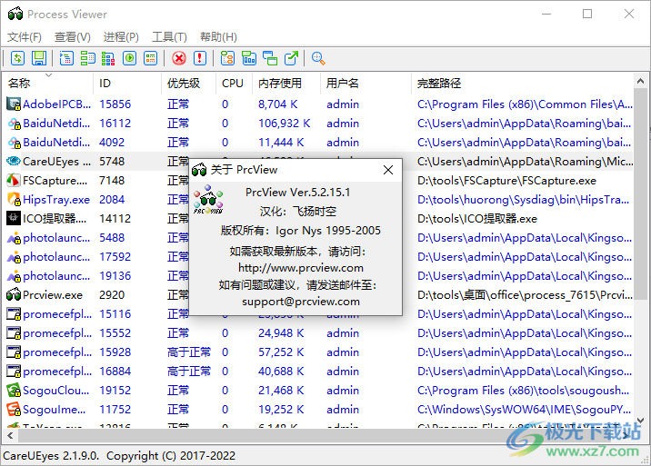Screen dimensions: 651x466
Task: Click the green arrow export toolbar icon
Action: click(292, 58)
